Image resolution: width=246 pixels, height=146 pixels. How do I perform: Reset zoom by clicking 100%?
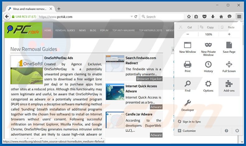209,34
